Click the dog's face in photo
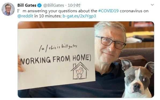The width and height of the screenshot is (160, 100). pos(137,79)
